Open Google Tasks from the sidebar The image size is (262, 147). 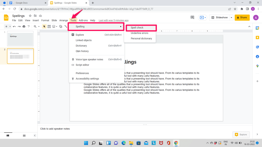point(257,47)
